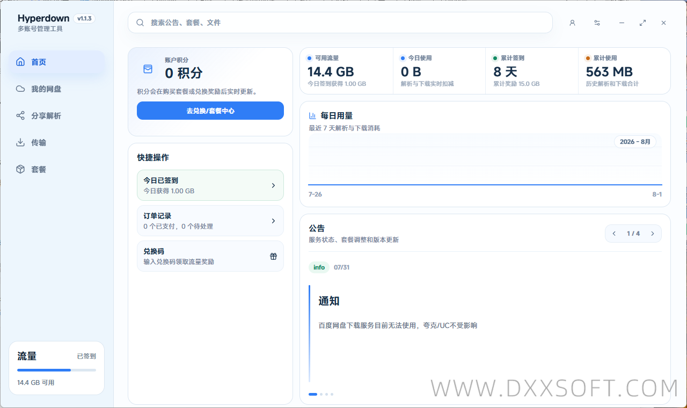Open the 今日已签到 quick action
This screenshot has height=408, width=687.
[x=210, y=185]
